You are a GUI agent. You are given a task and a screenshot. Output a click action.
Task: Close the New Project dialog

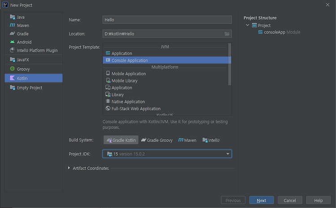tap(327, 5)
